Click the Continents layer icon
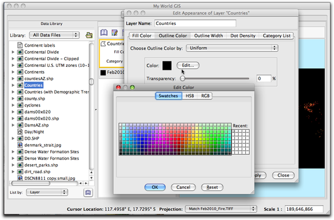334x220 pixels. coord(20,72)
